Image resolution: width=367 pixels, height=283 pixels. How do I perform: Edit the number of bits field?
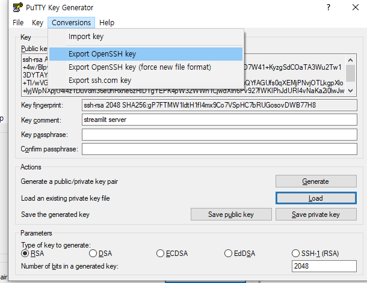tap(324, 266)
